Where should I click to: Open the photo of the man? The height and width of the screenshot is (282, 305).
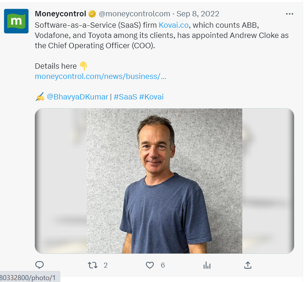(x=164, y=181)
